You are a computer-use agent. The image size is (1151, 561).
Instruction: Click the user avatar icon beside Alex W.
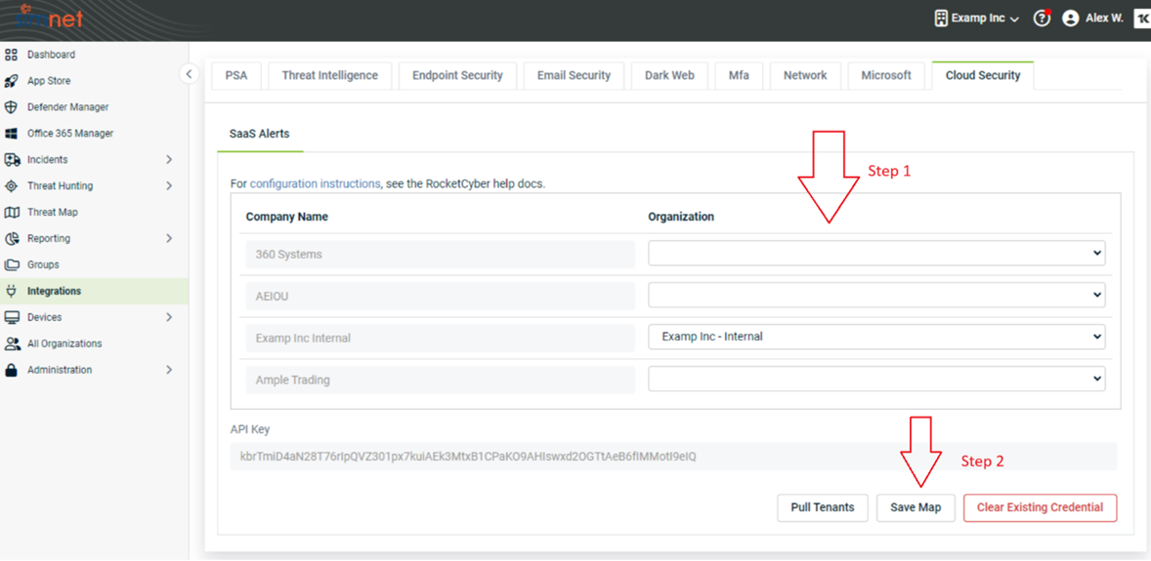[x=1071, y=19]
